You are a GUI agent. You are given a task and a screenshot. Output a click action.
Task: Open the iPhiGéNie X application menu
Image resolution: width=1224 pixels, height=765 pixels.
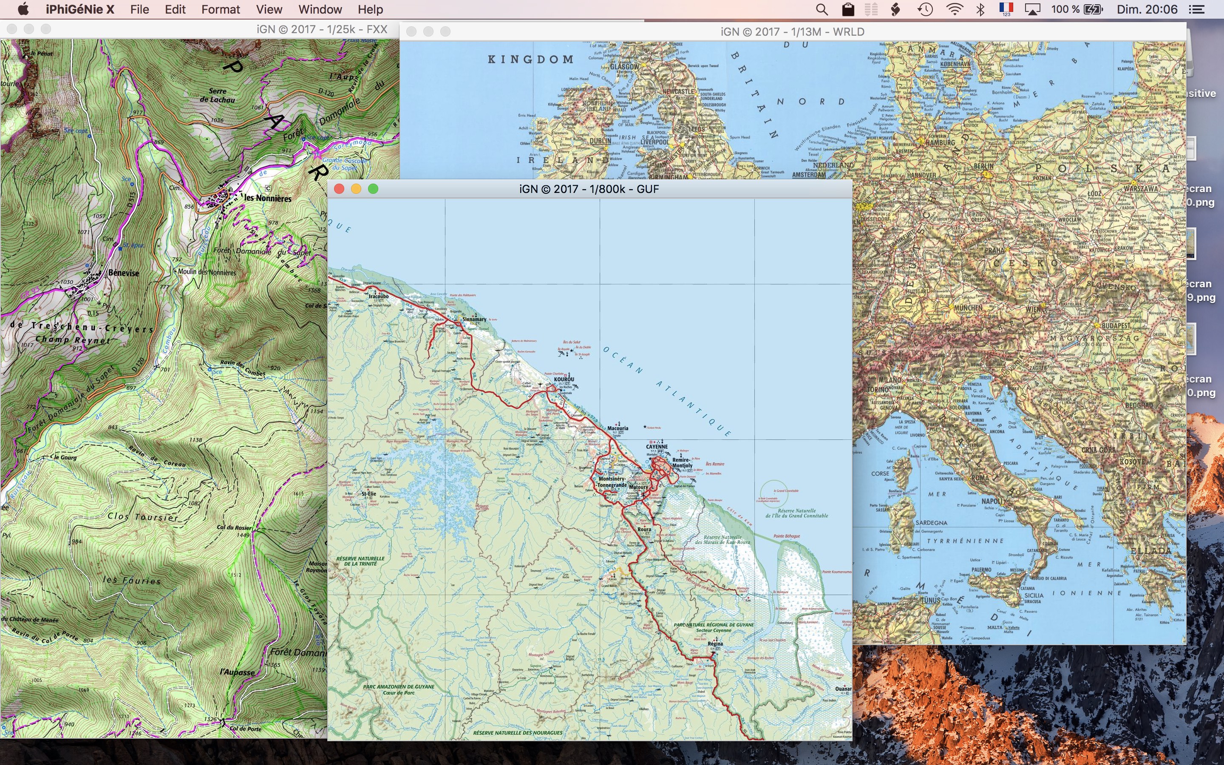click(80, 9)
